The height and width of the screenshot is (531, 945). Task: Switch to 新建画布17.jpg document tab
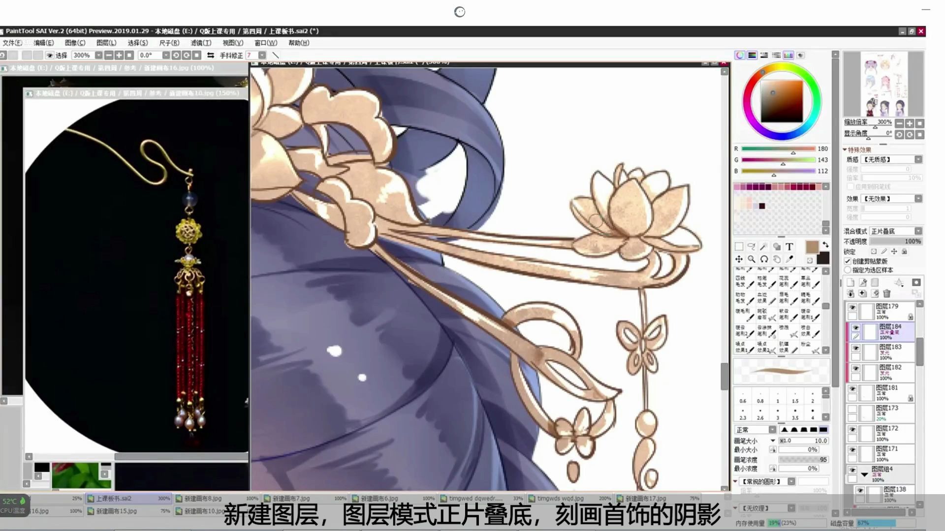[658, 499]
